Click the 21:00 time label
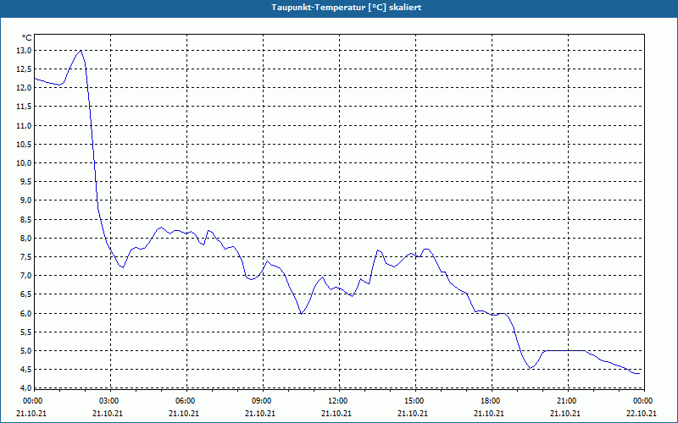Image resolution: width=678 pixels, height=423 pixels. point(566,401)
